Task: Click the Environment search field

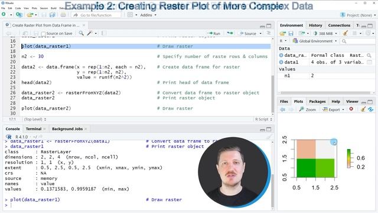Action: [358, 41]
